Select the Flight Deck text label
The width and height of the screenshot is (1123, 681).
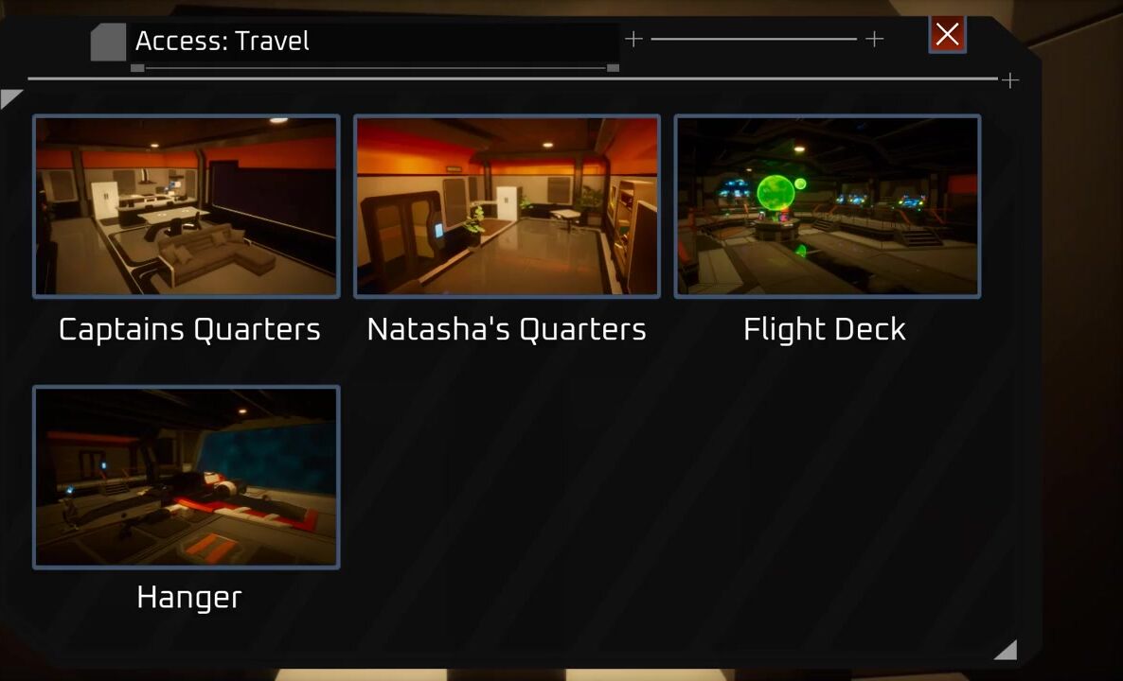(x=825, y=330)
